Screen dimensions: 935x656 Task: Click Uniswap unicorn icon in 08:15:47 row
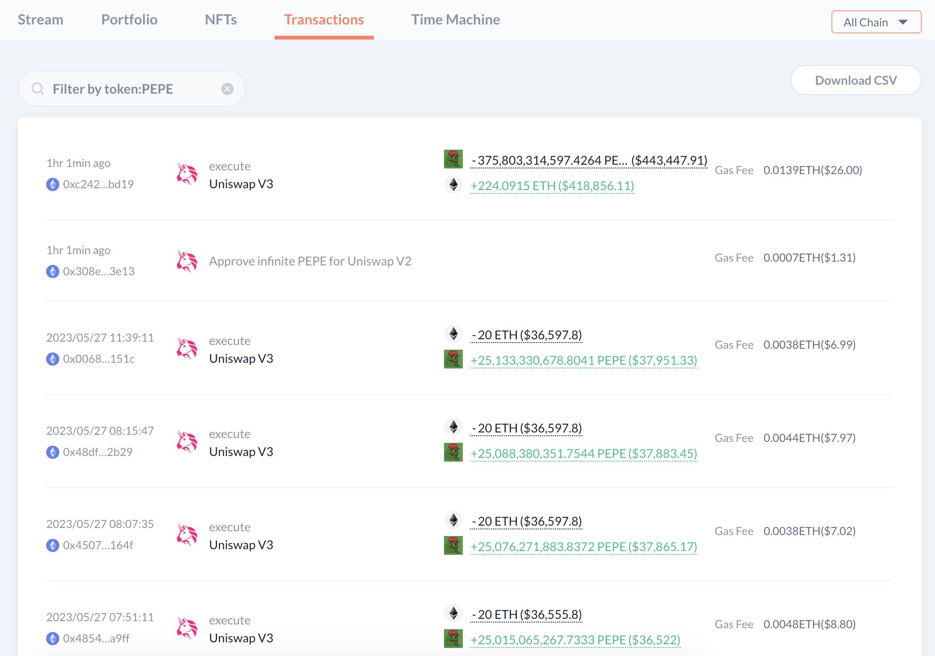point(187,441)
